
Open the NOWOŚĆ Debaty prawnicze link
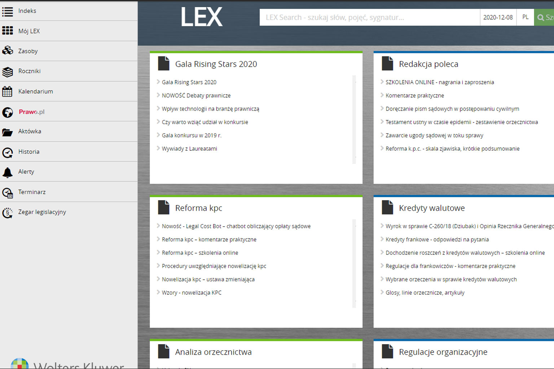(196, 95)
